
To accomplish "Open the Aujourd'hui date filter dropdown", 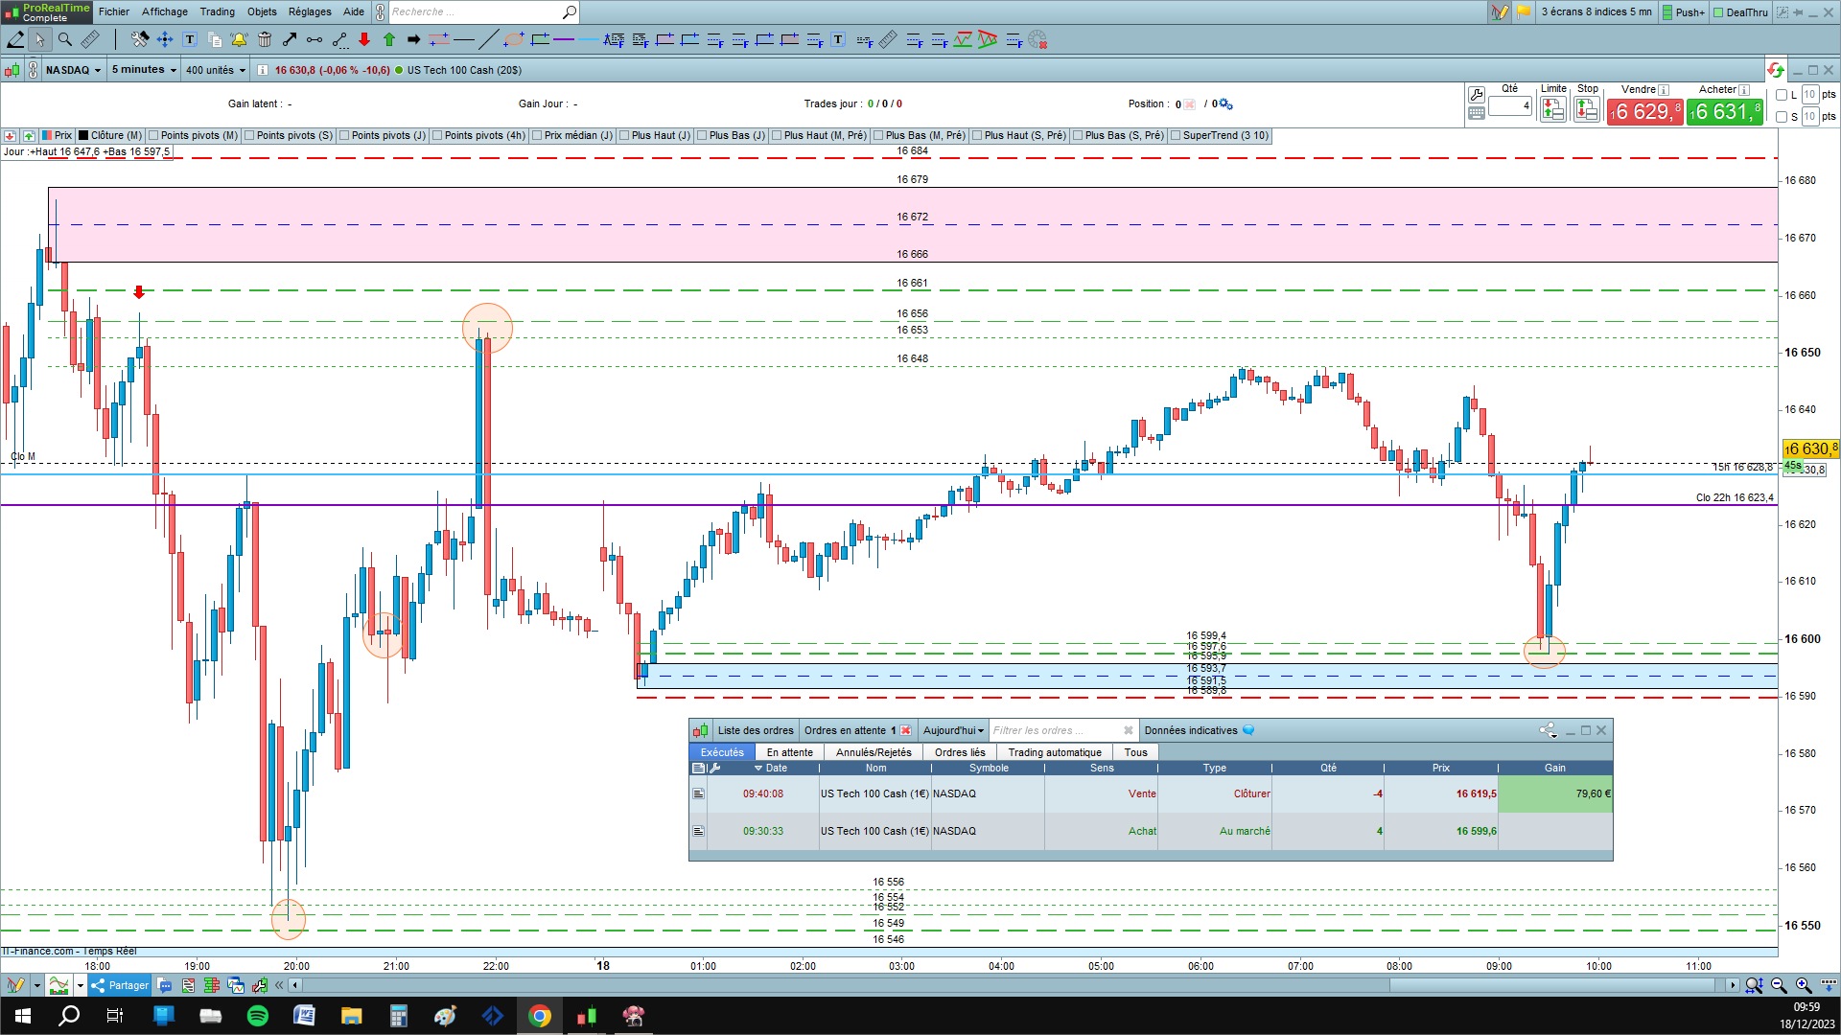I will [953, 730].
